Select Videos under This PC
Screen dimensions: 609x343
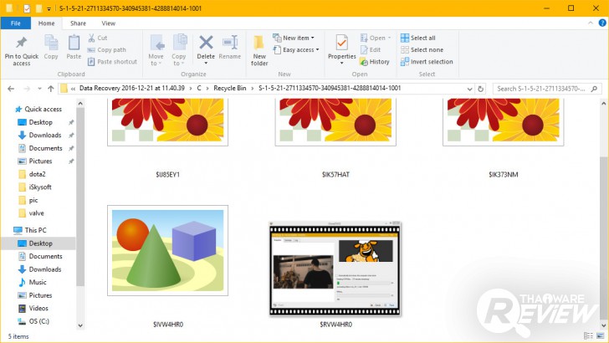click(33, 309)
